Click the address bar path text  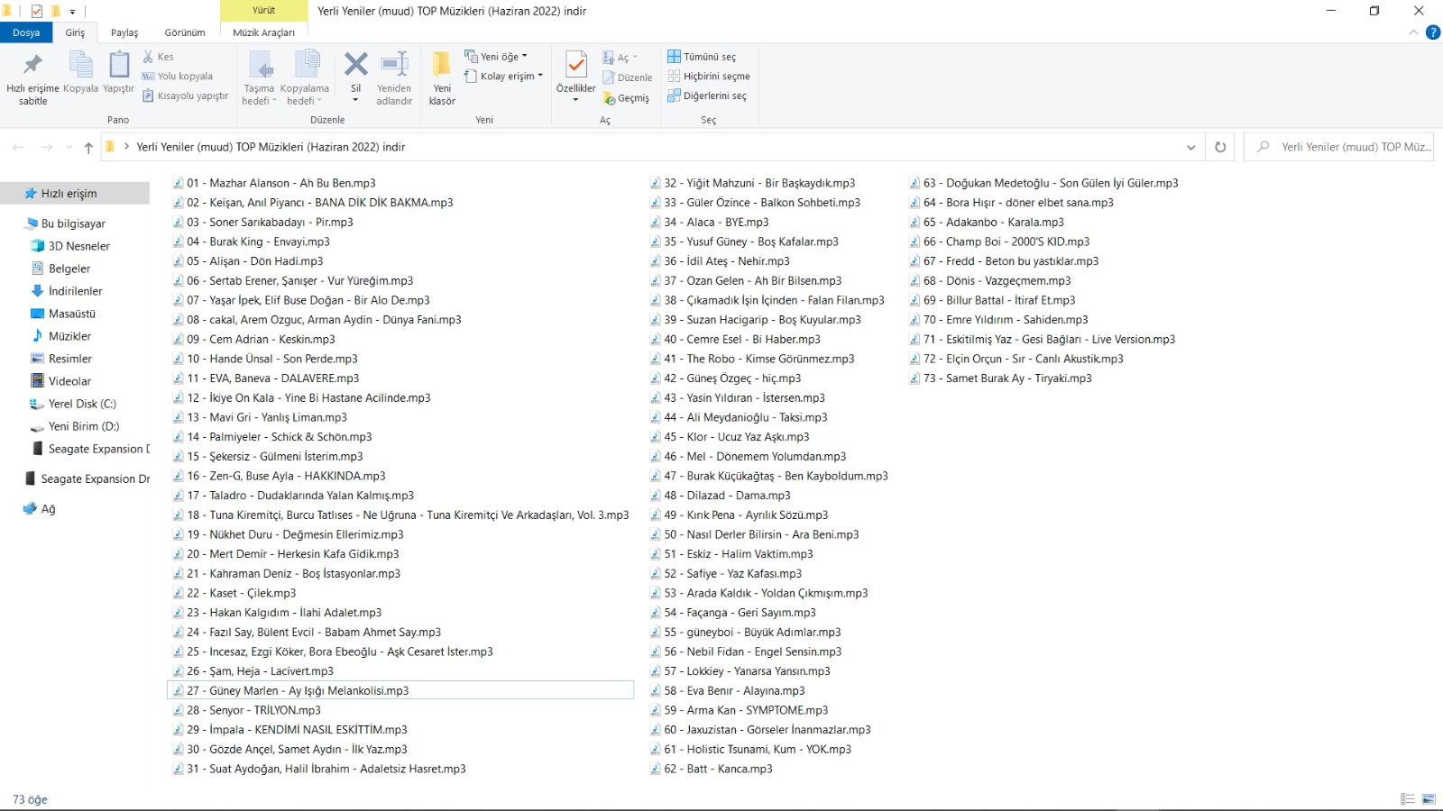click(x=271, y=147)
